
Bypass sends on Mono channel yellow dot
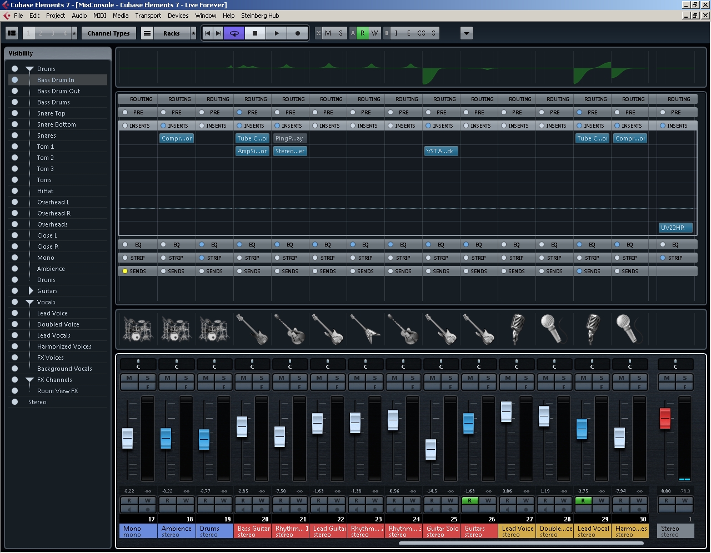click(x=125, y=271)
